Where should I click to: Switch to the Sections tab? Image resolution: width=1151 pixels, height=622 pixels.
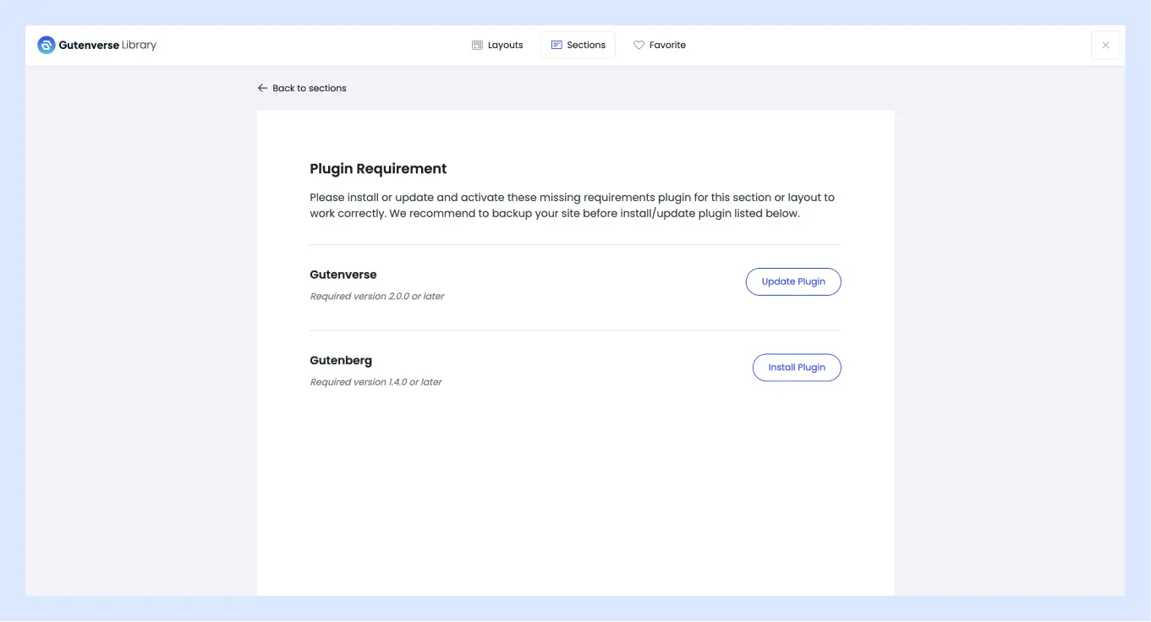click(578, 45)
